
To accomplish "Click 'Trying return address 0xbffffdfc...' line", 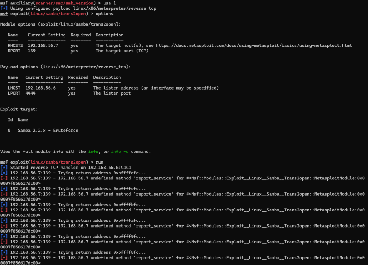I will (102, 173).
